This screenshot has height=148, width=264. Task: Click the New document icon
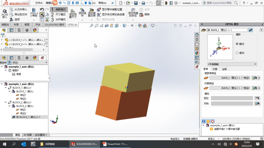(121, 3)
